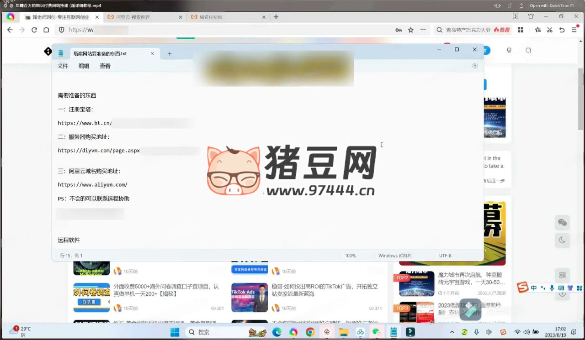Open the 文件 menu in Notepad
This screenshot has height=340, width=585.
coord(63,66)
